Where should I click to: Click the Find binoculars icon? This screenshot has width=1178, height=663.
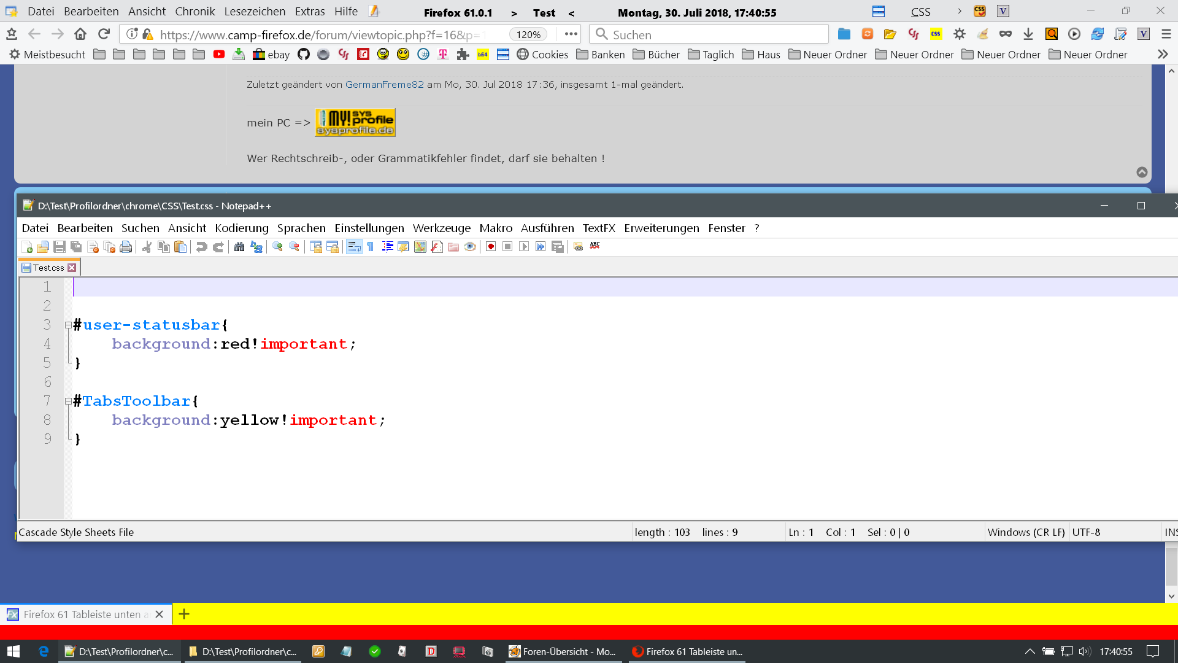pos(239,247)
